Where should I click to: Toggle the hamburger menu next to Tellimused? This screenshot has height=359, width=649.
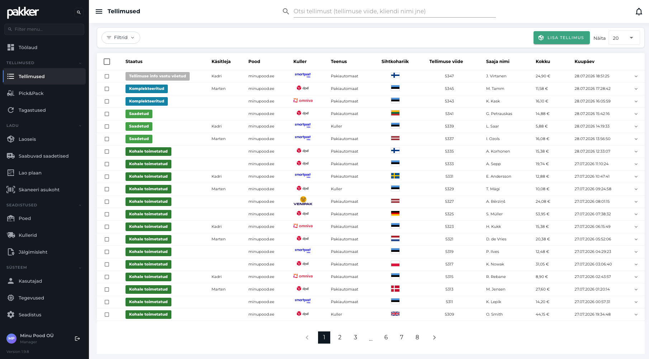(99, 11)
